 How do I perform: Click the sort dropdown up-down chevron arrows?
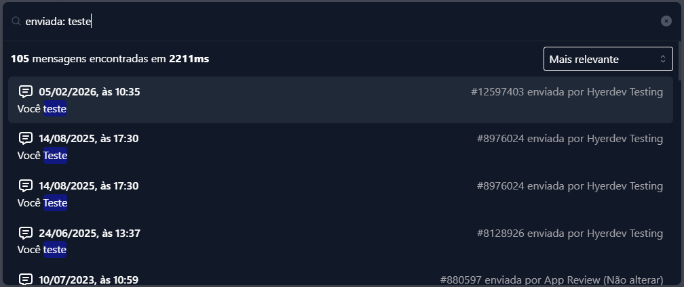point(663,59)
